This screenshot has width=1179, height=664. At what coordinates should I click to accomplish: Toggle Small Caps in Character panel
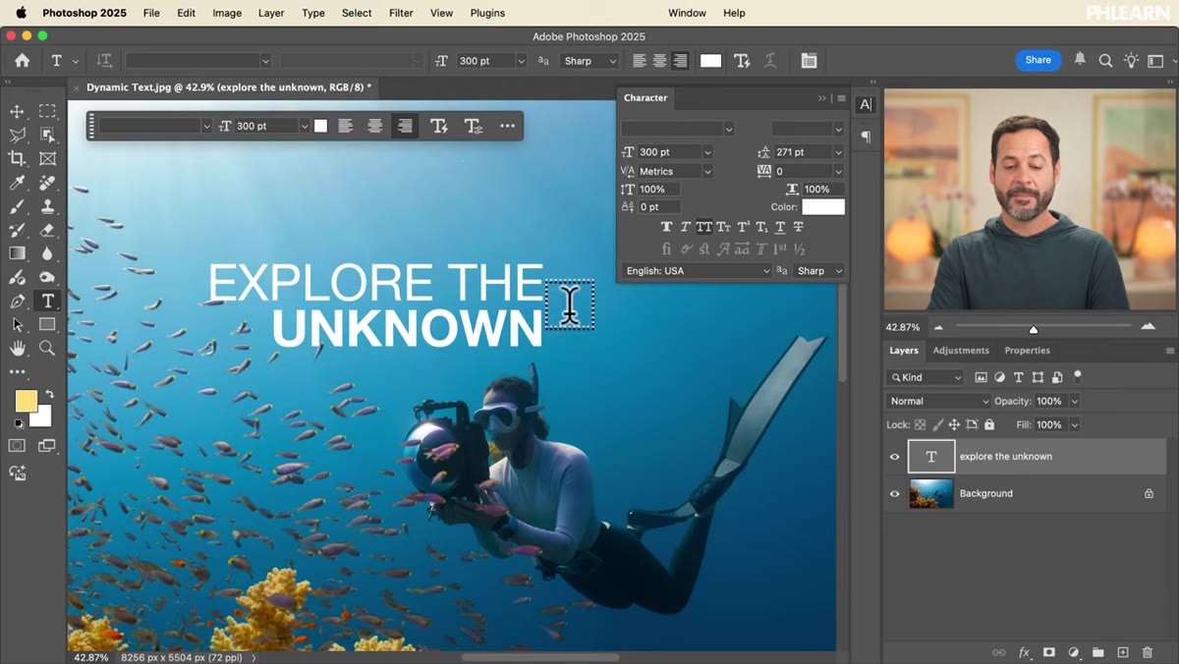pyautogui.click(x=724, y=227)
